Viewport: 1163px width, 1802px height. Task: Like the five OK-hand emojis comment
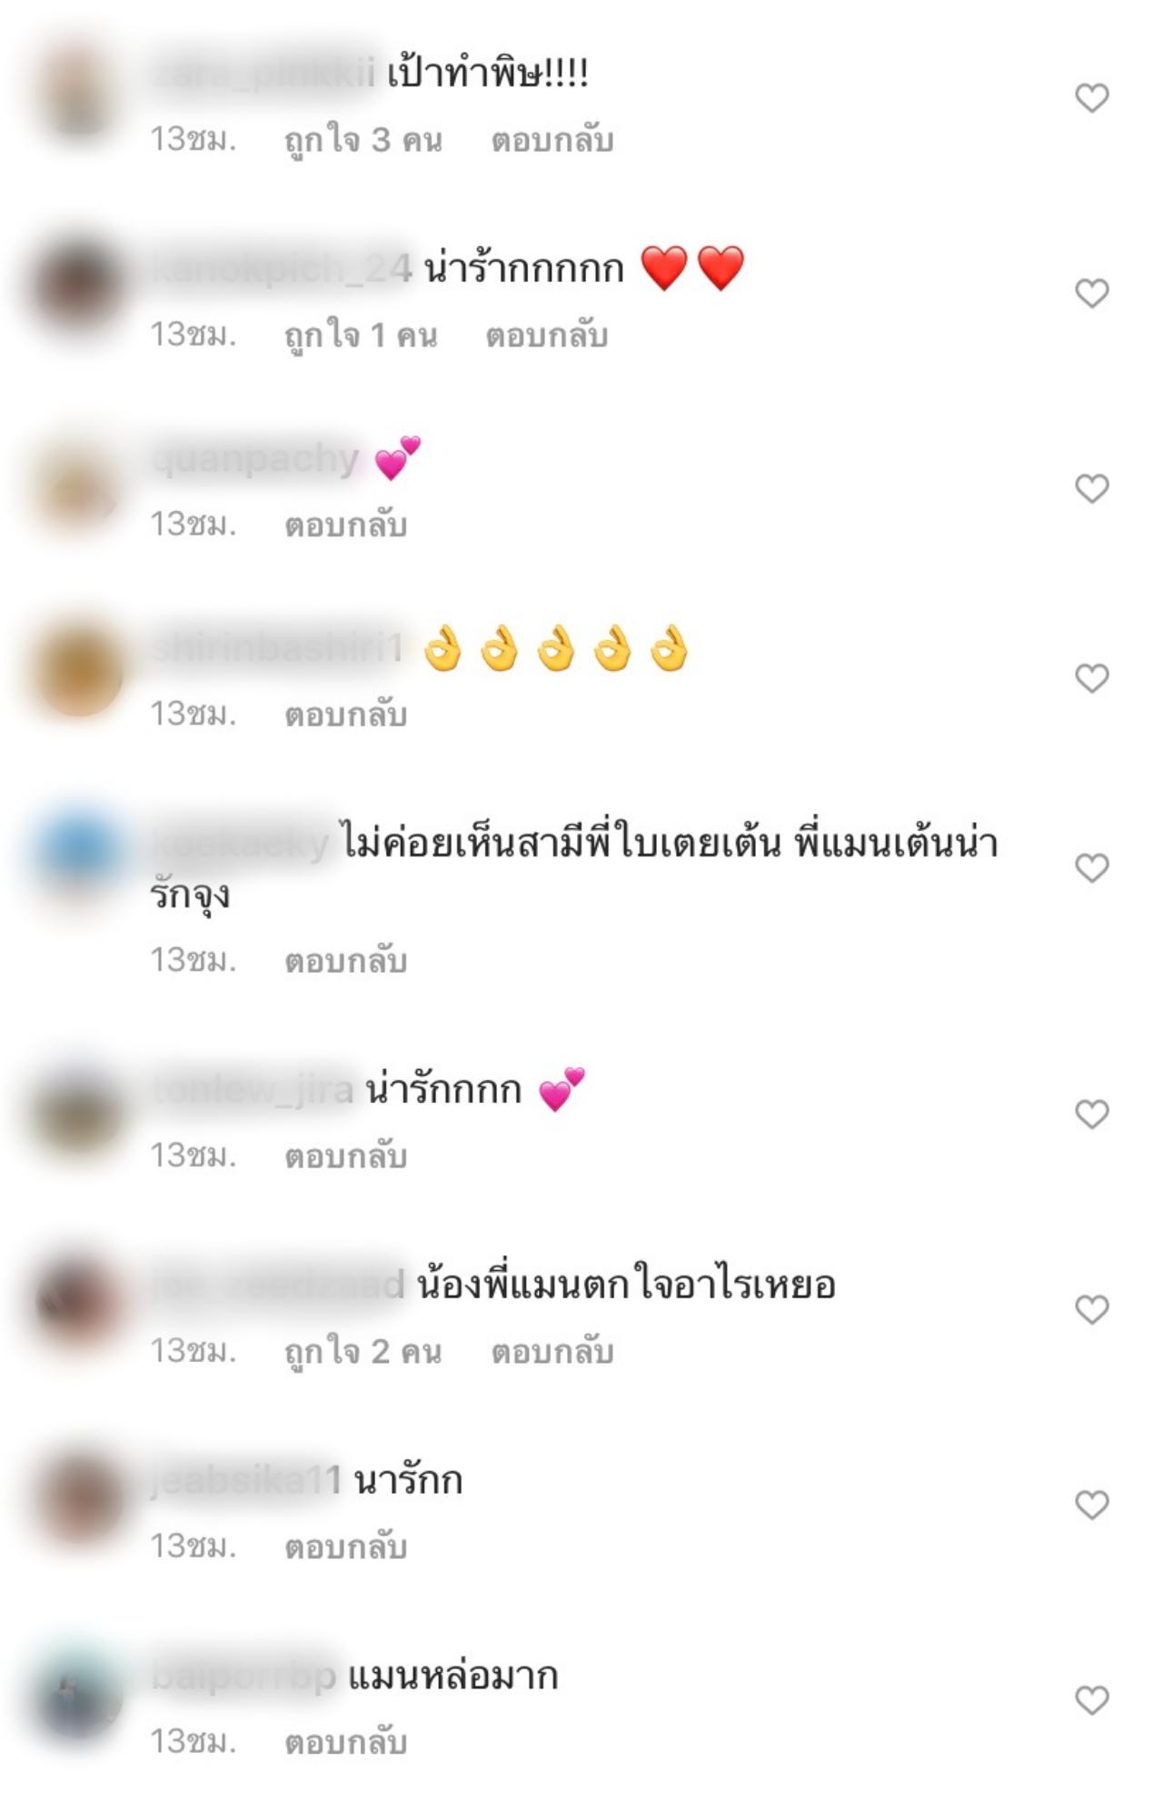(x=1091, y=678)
